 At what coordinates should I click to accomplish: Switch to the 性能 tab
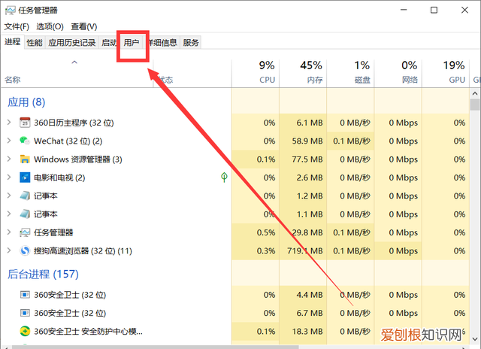pos(35,42)
